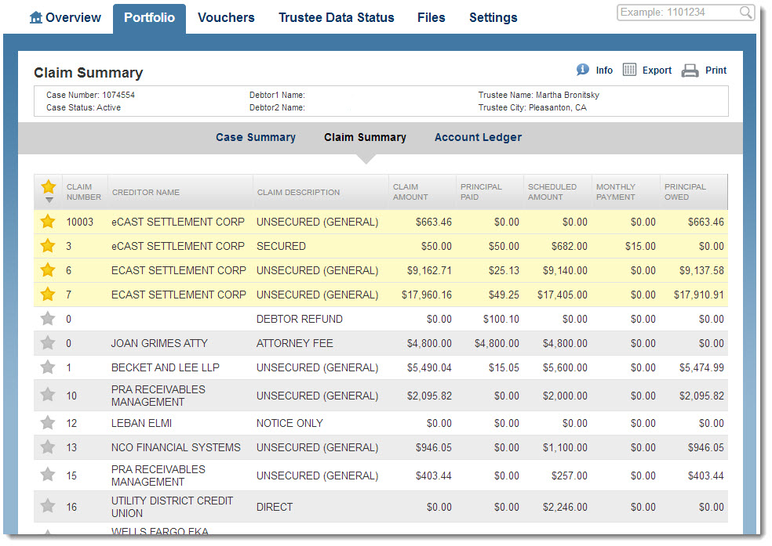The height and width of the screenshot is (546, 772).
Task: Click the case number search field
Action: pos(678,13)
